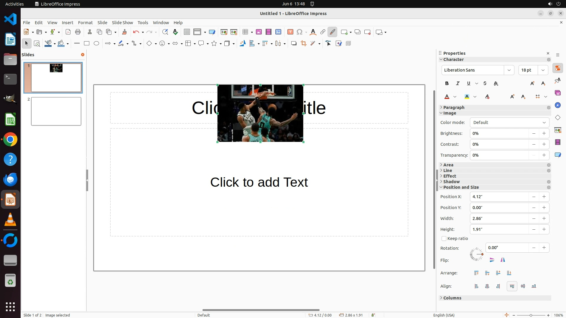The image size is (566, 318).
Task: Select the slide 2 thumbnail
Action: (56, 111)
